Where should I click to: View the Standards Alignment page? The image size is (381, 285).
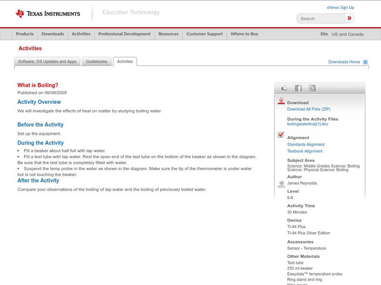[x=307, y=144]
